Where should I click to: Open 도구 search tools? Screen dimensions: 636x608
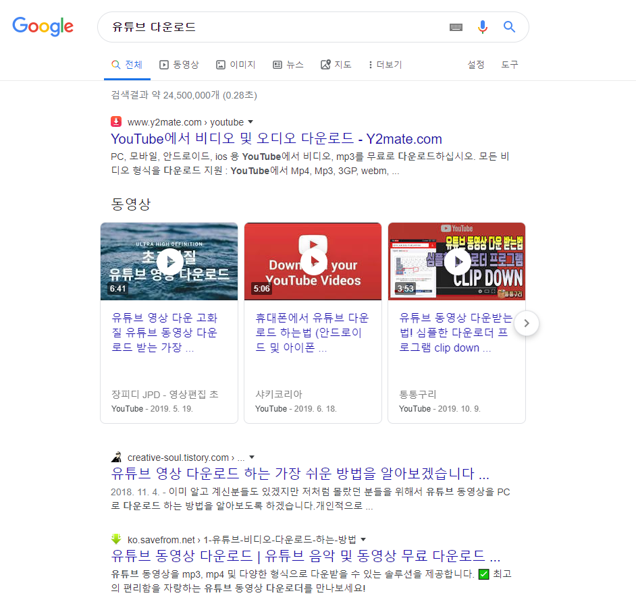[x=510, y=65]
